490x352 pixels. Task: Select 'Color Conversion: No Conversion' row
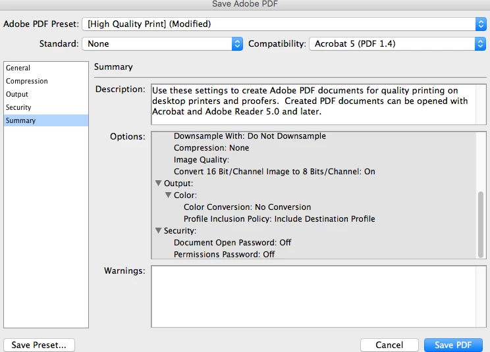(x=247, y=207)
